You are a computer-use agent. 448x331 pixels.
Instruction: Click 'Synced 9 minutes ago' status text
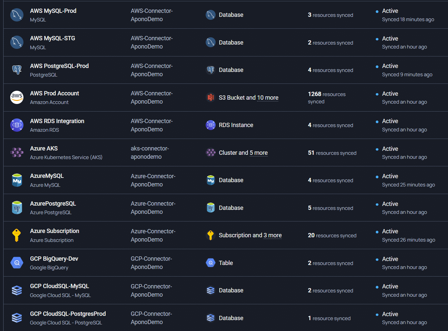[407, 75]
